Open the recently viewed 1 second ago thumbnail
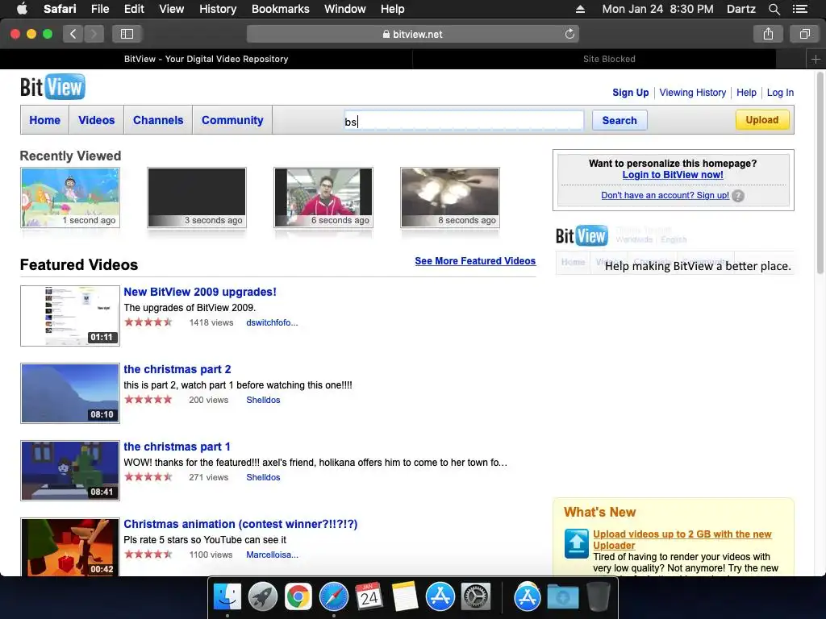Image resolution: width=826 pixels, height=619 pixels. point(70,197)
